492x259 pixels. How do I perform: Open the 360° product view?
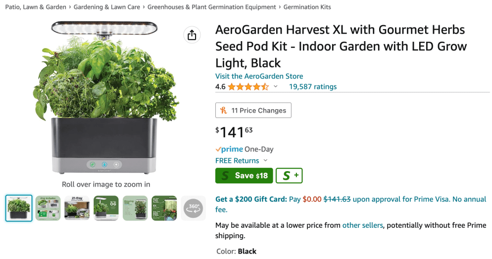click(193, 208)
